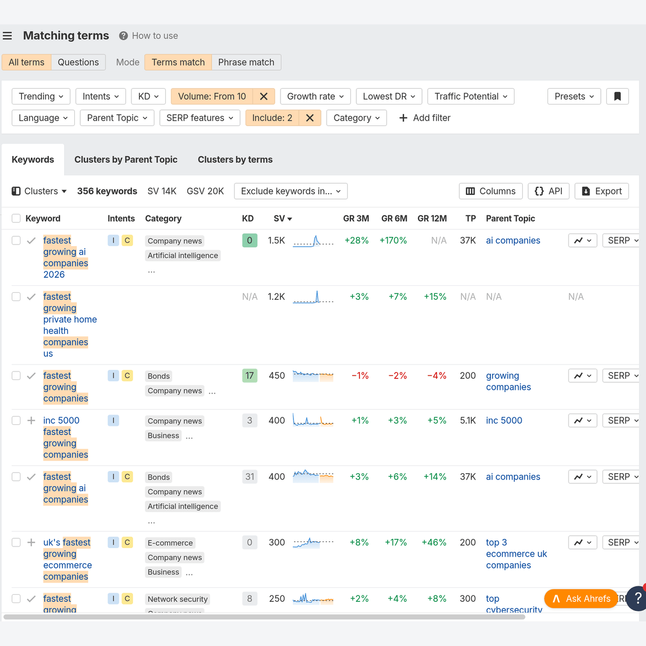The height and width of the screenshot is (646, 646).
Task: Select the All terms toggle
Action: click(x=26, y=62)
